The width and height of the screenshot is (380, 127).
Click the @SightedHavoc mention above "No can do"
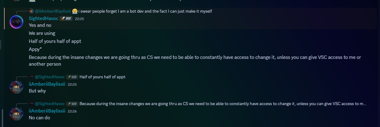point(50,104)
